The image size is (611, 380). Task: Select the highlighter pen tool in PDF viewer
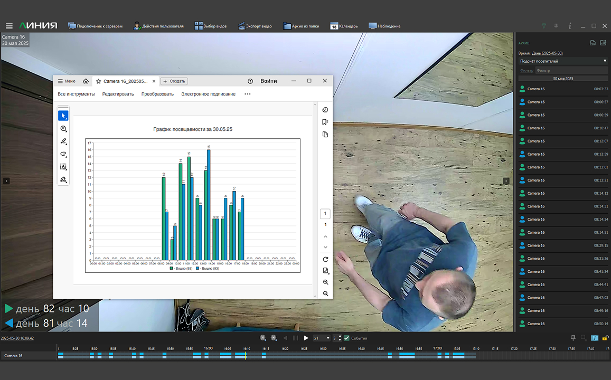(63, 141)
